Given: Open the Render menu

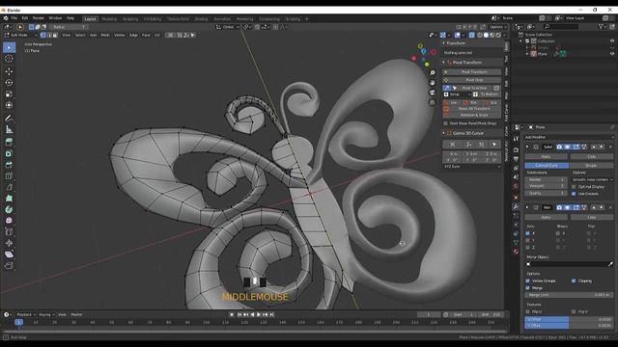Looking at the screenshot, I should tap(39, 18).
